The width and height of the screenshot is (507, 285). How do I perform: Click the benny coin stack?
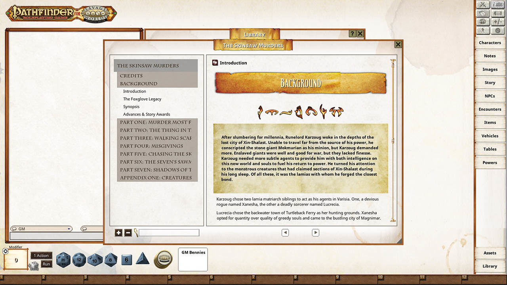click(x=163, y=259)
